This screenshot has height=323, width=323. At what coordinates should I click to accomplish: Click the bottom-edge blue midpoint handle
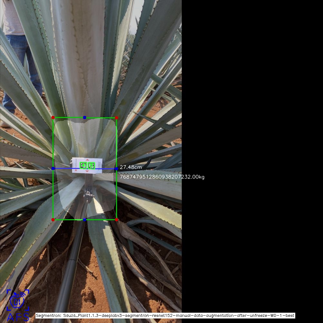[84, 220]
